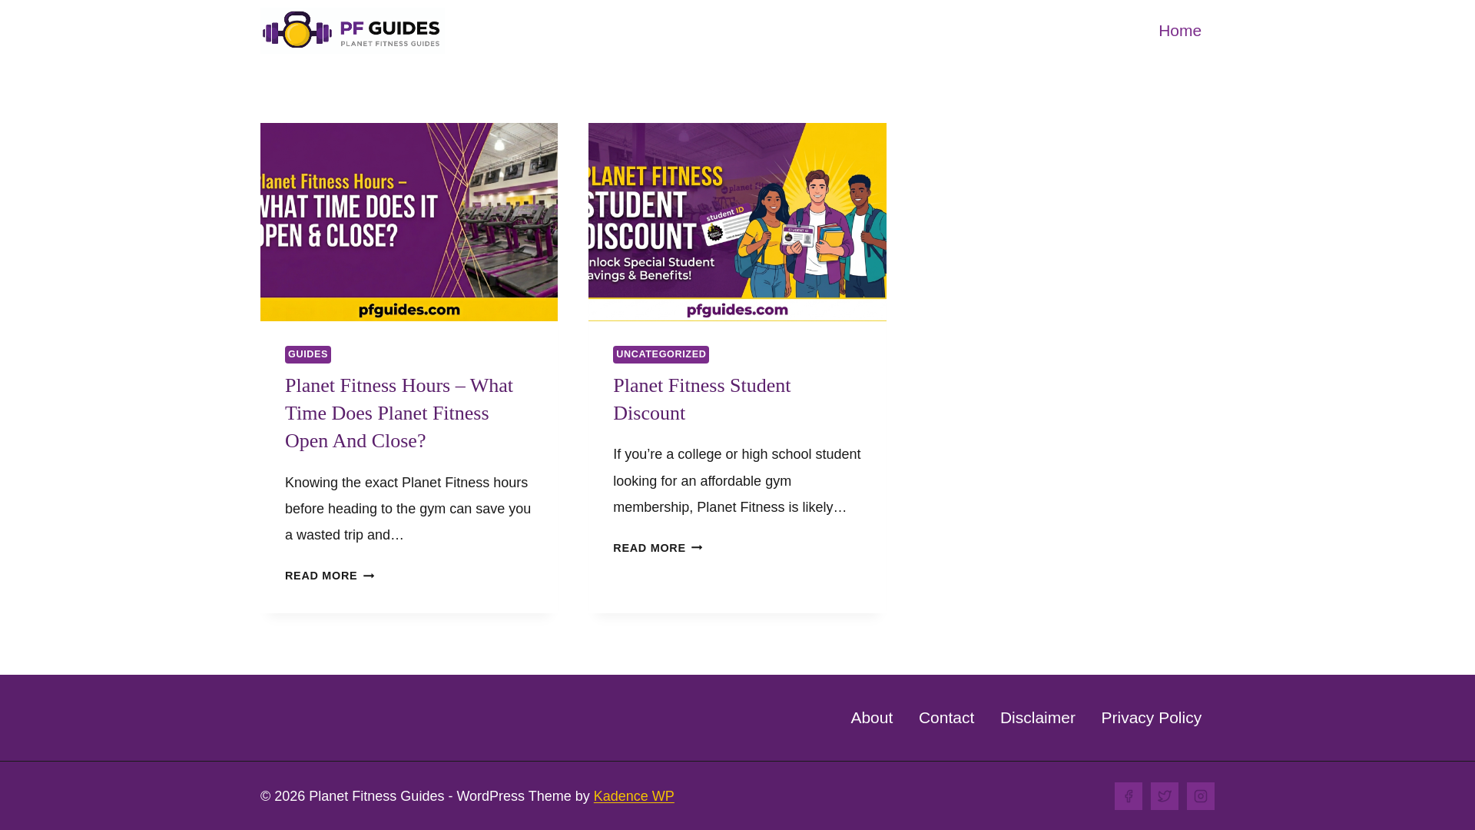Screen dimensions: 1475x830
Task: Open the Twitter social icon
Action: 1165,796
